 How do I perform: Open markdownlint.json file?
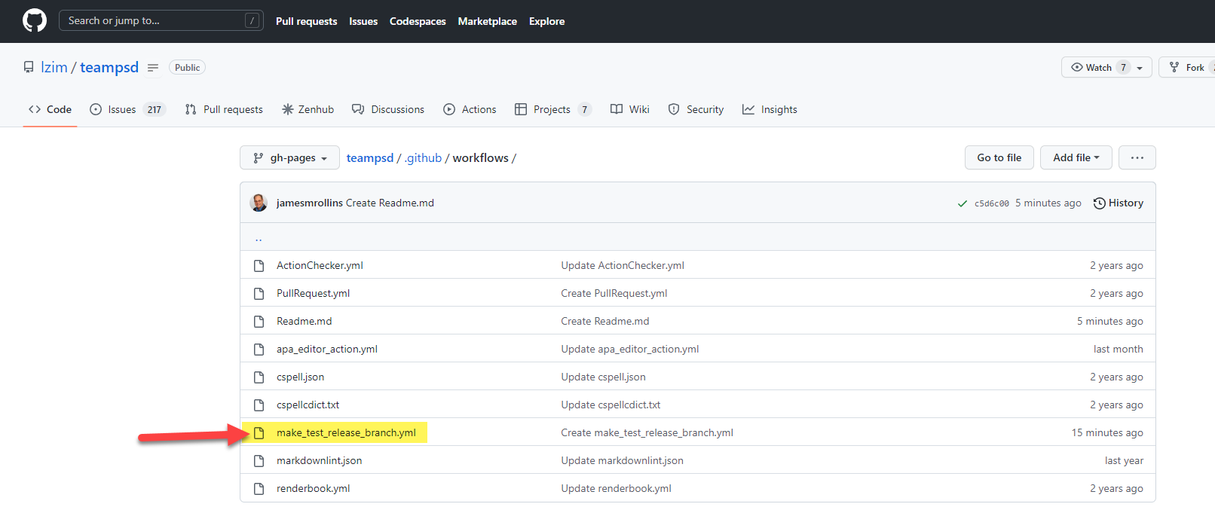click(319, 460)
